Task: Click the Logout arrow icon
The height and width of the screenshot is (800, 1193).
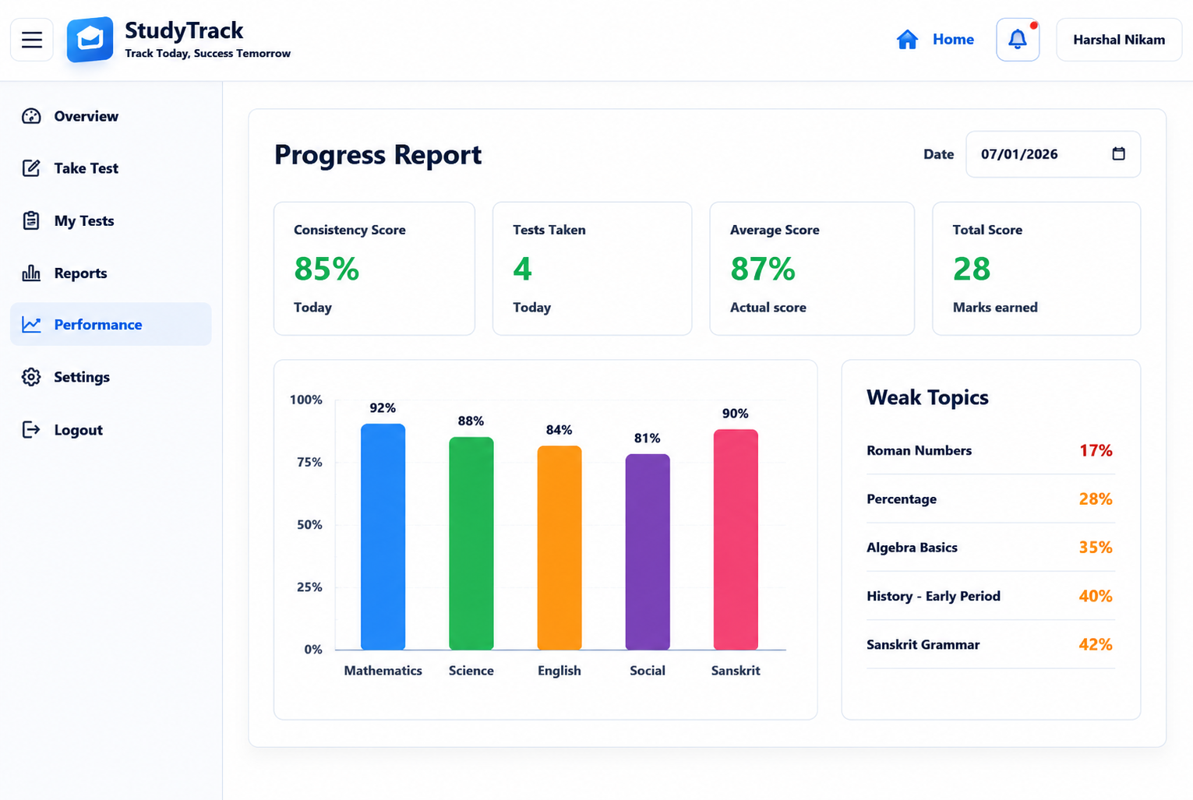Action: tap(31, 429)
